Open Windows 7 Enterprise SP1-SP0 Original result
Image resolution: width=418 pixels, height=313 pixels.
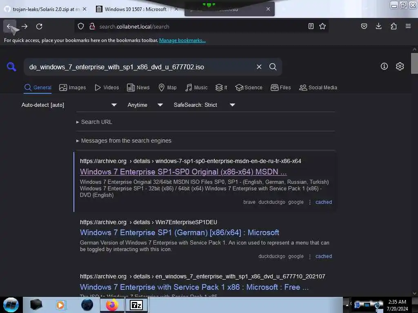[183, 172]
